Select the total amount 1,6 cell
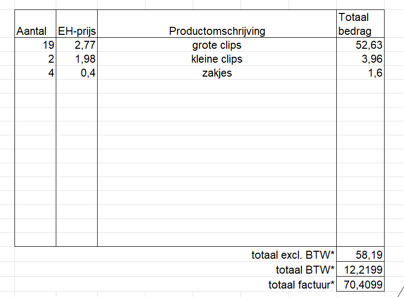The height and width of the screenshot is (297, 404). (361, 73)
